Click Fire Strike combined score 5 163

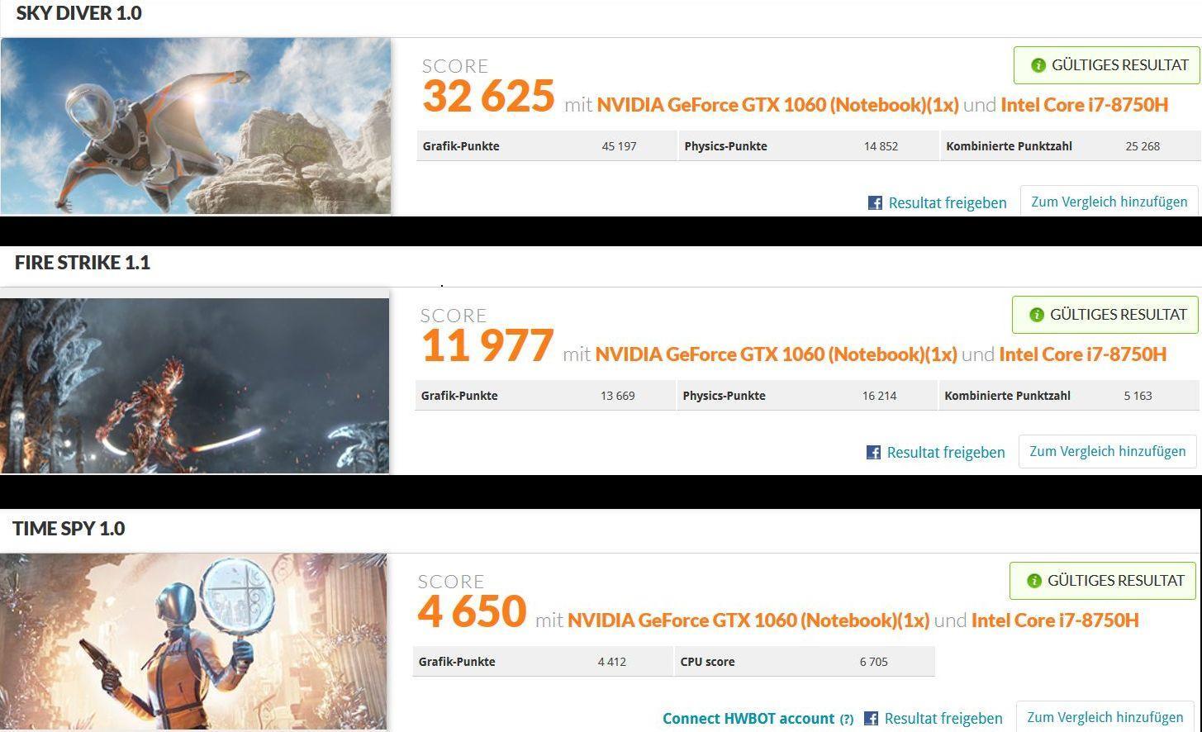pyautogui.click(x=1138, y=396)
